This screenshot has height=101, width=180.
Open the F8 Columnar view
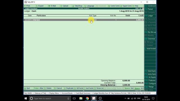(150, 39)
